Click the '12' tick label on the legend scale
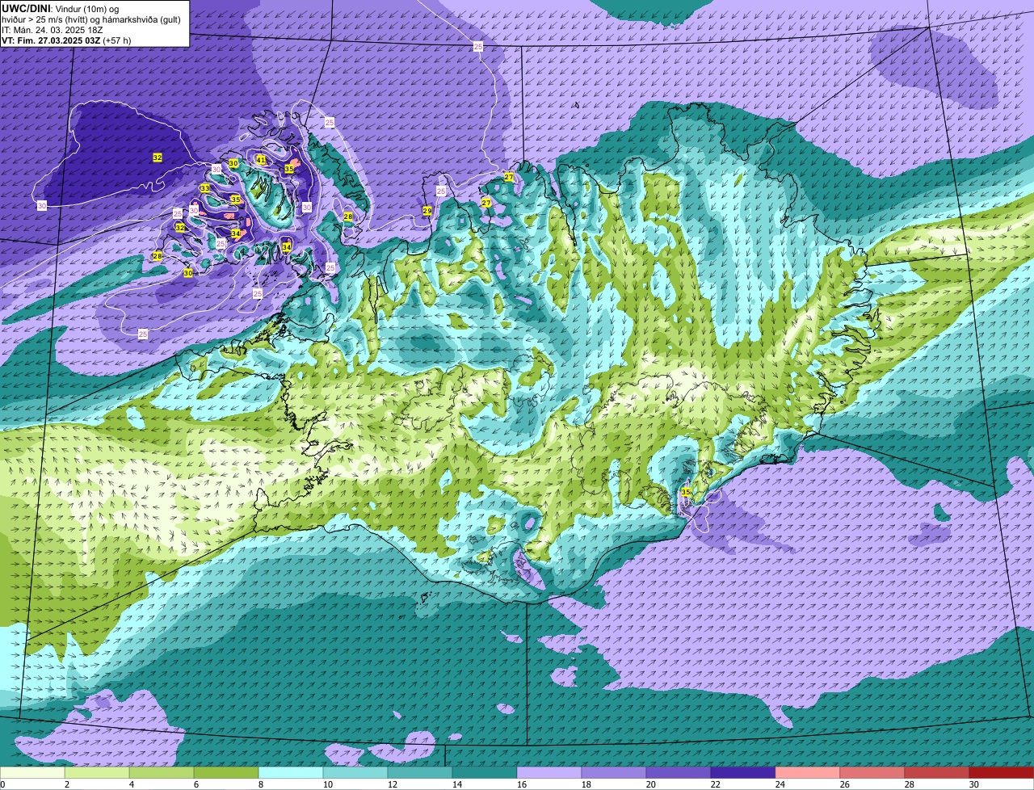 click(392, 784)
